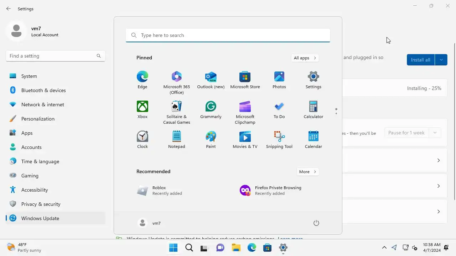This screenshot has width=456, height=256.
Task: Open the Snipping Tool
Action: pos(279,140)
